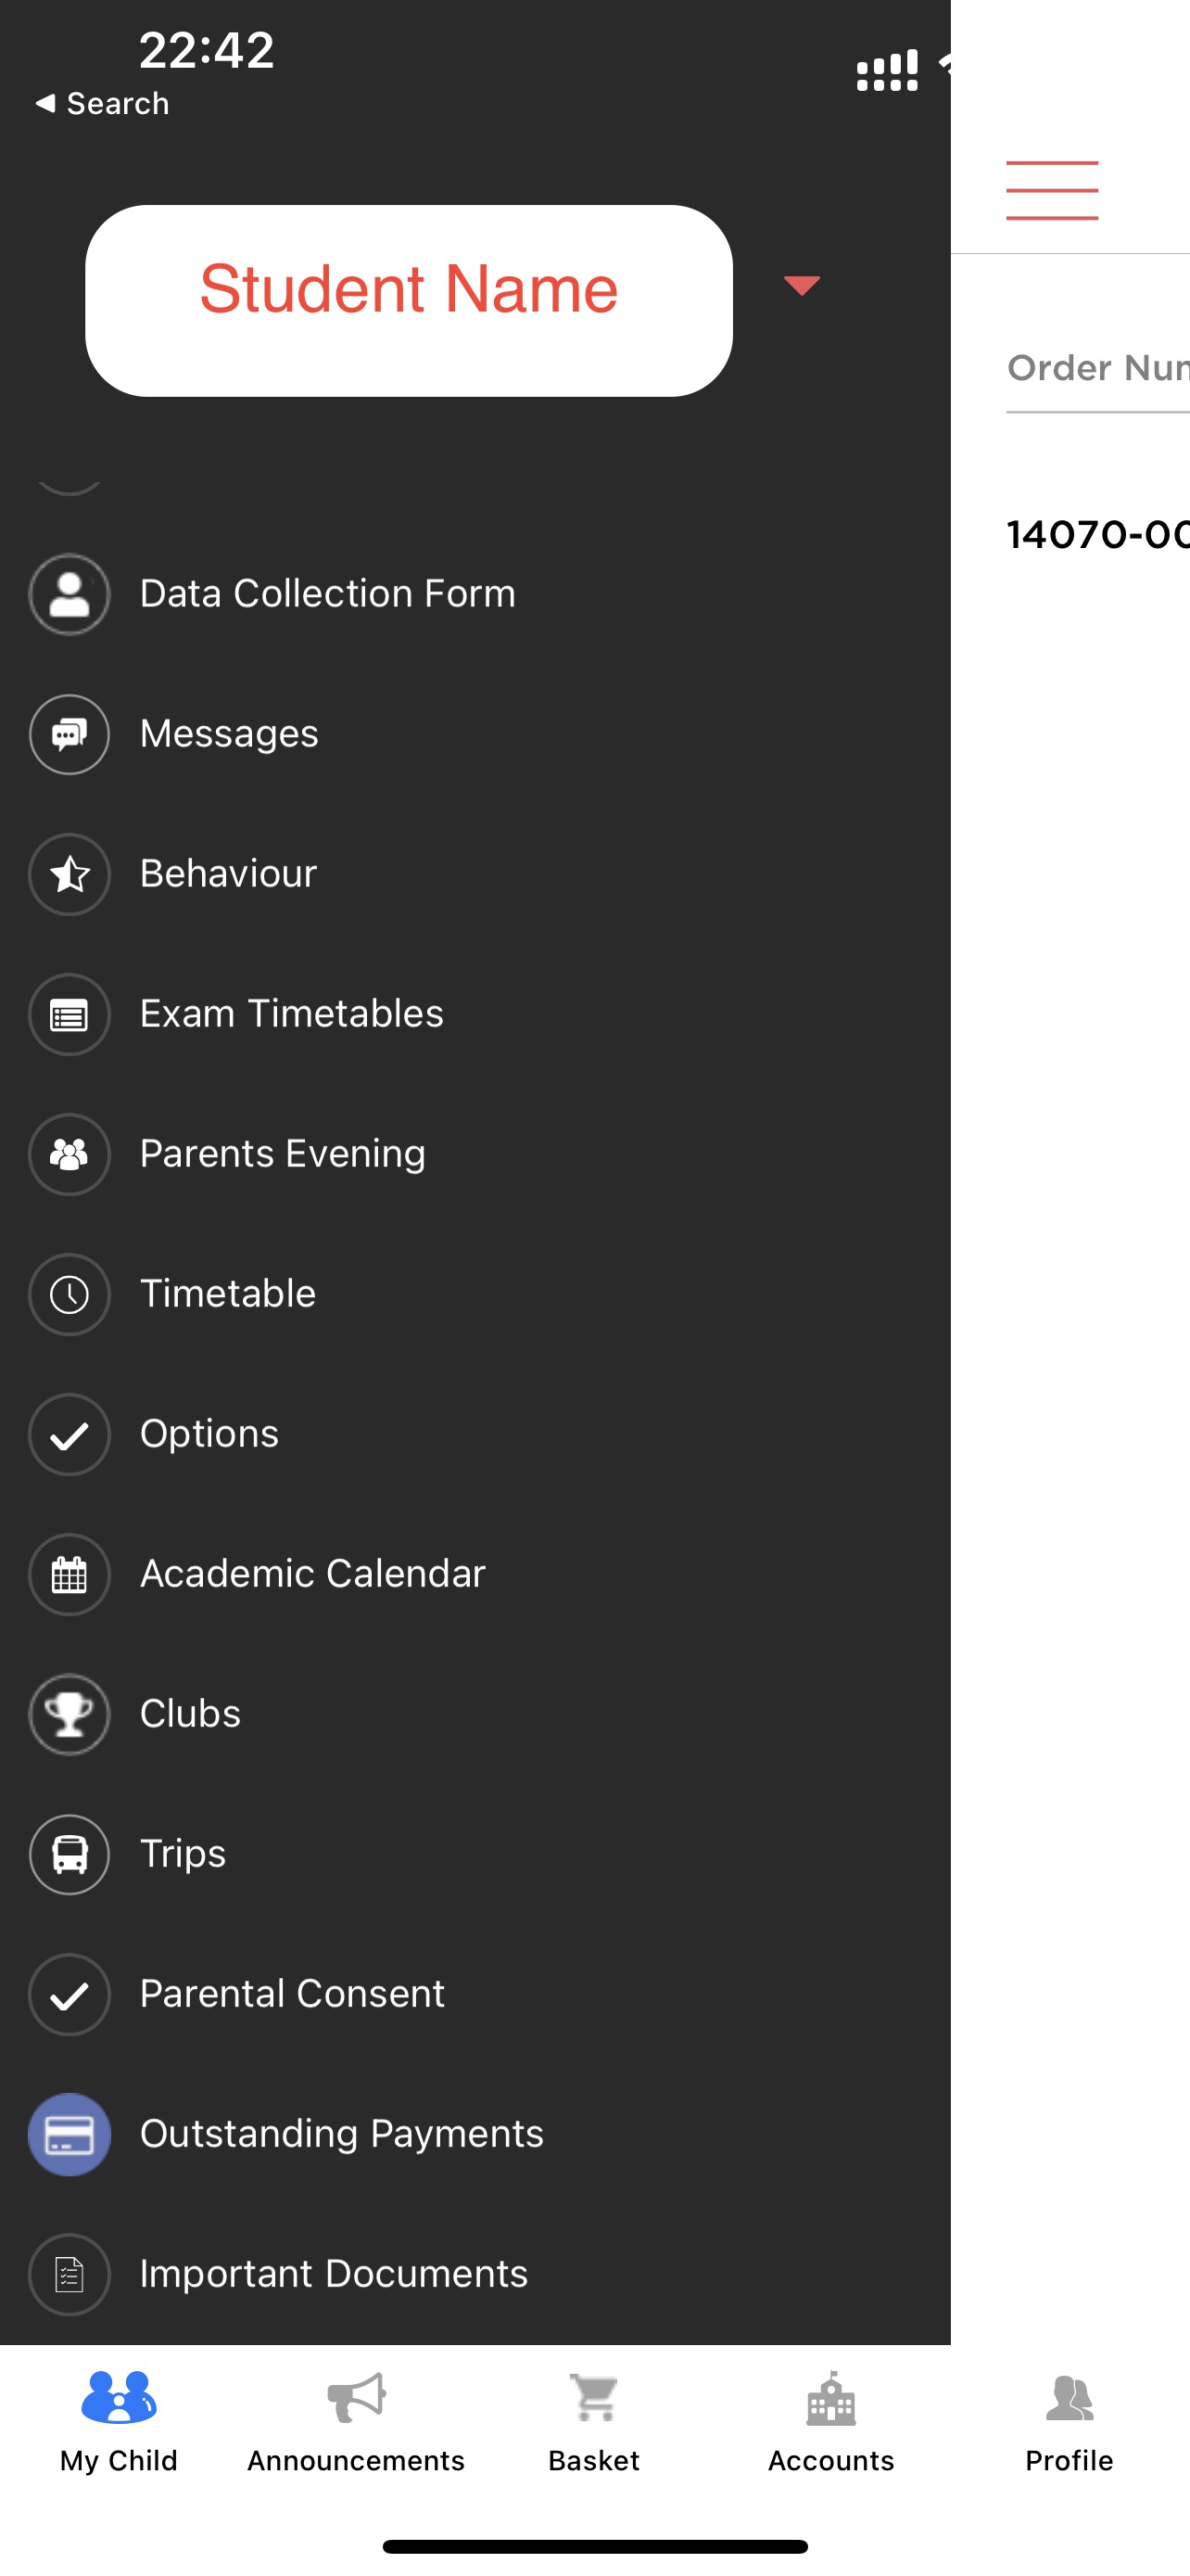Return to Search via back link

102,103
